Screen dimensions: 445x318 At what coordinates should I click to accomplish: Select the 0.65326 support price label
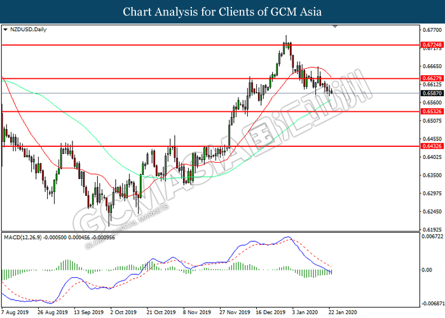(x=432, y=111)
